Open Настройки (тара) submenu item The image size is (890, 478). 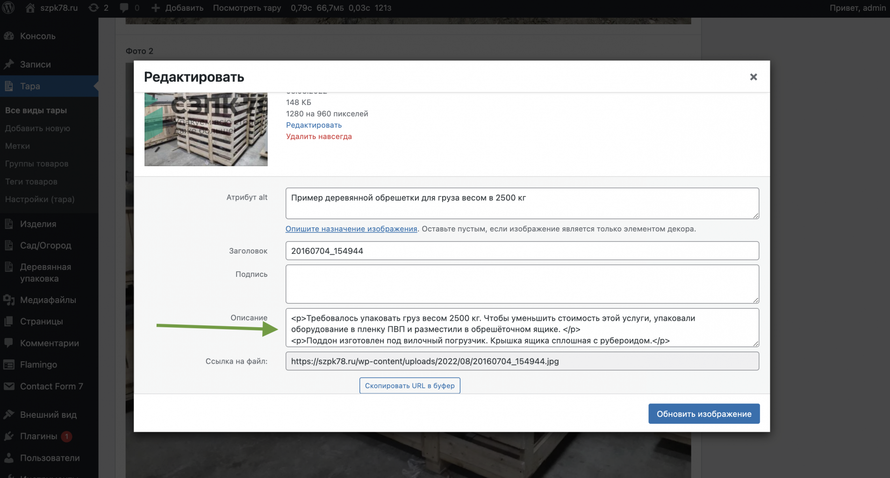(40, 199)
